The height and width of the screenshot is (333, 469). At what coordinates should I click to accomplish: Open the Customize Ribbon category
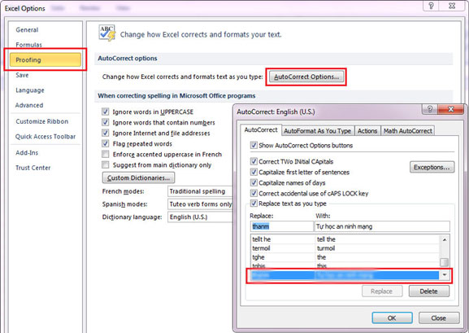coord(42,121)
